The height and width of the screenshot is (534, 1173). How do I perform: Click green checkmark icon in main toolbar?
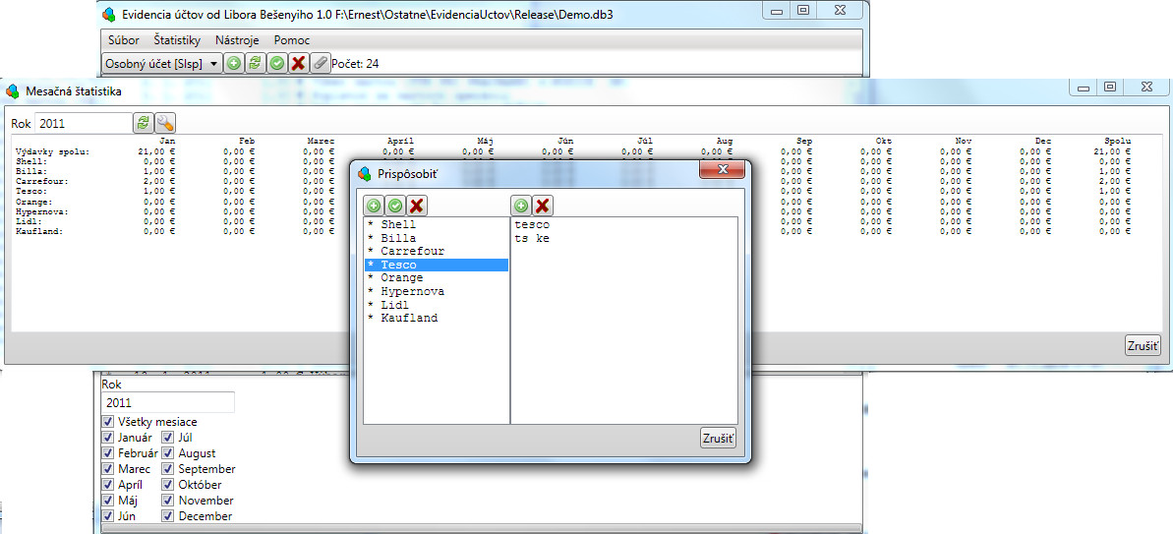coord(277,64)
